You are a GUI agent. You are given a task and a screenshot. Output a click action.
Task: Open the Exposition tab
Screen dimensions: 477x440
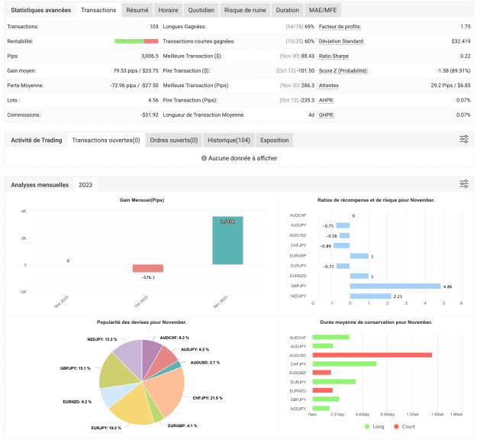point(275,140)
